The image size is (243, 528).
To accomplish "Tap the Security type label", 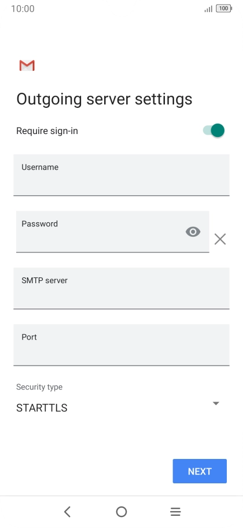I will point(39,387).
